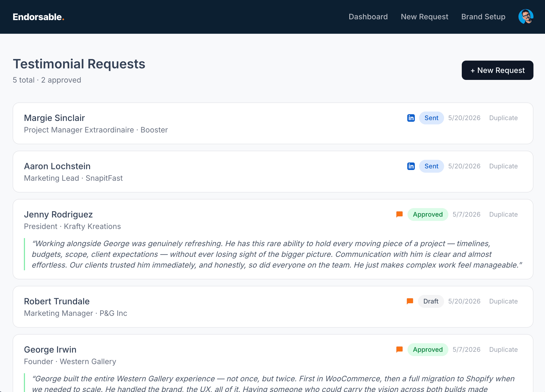Duplicate the Margie Sinclair request
Image resolution: width=545 pixels, height=392 pixels.
point(503,118)
